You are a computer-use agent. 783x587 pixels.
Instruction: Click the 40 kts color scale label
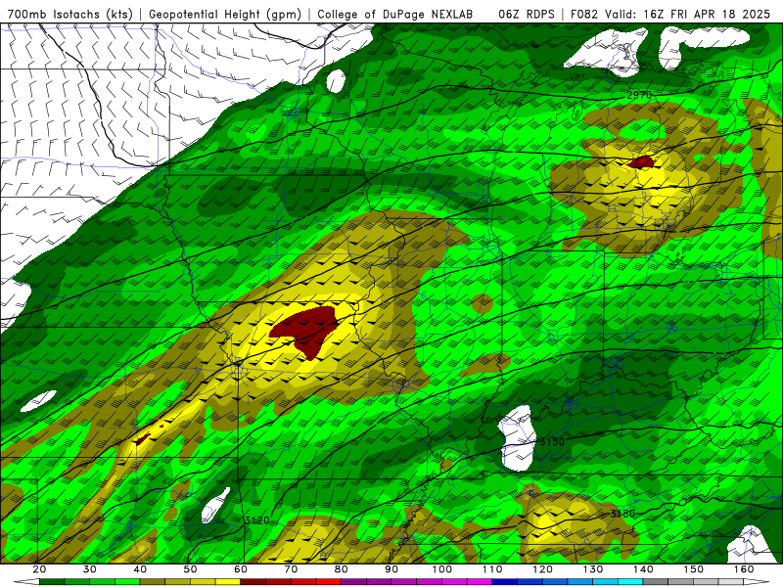[140, 569]
